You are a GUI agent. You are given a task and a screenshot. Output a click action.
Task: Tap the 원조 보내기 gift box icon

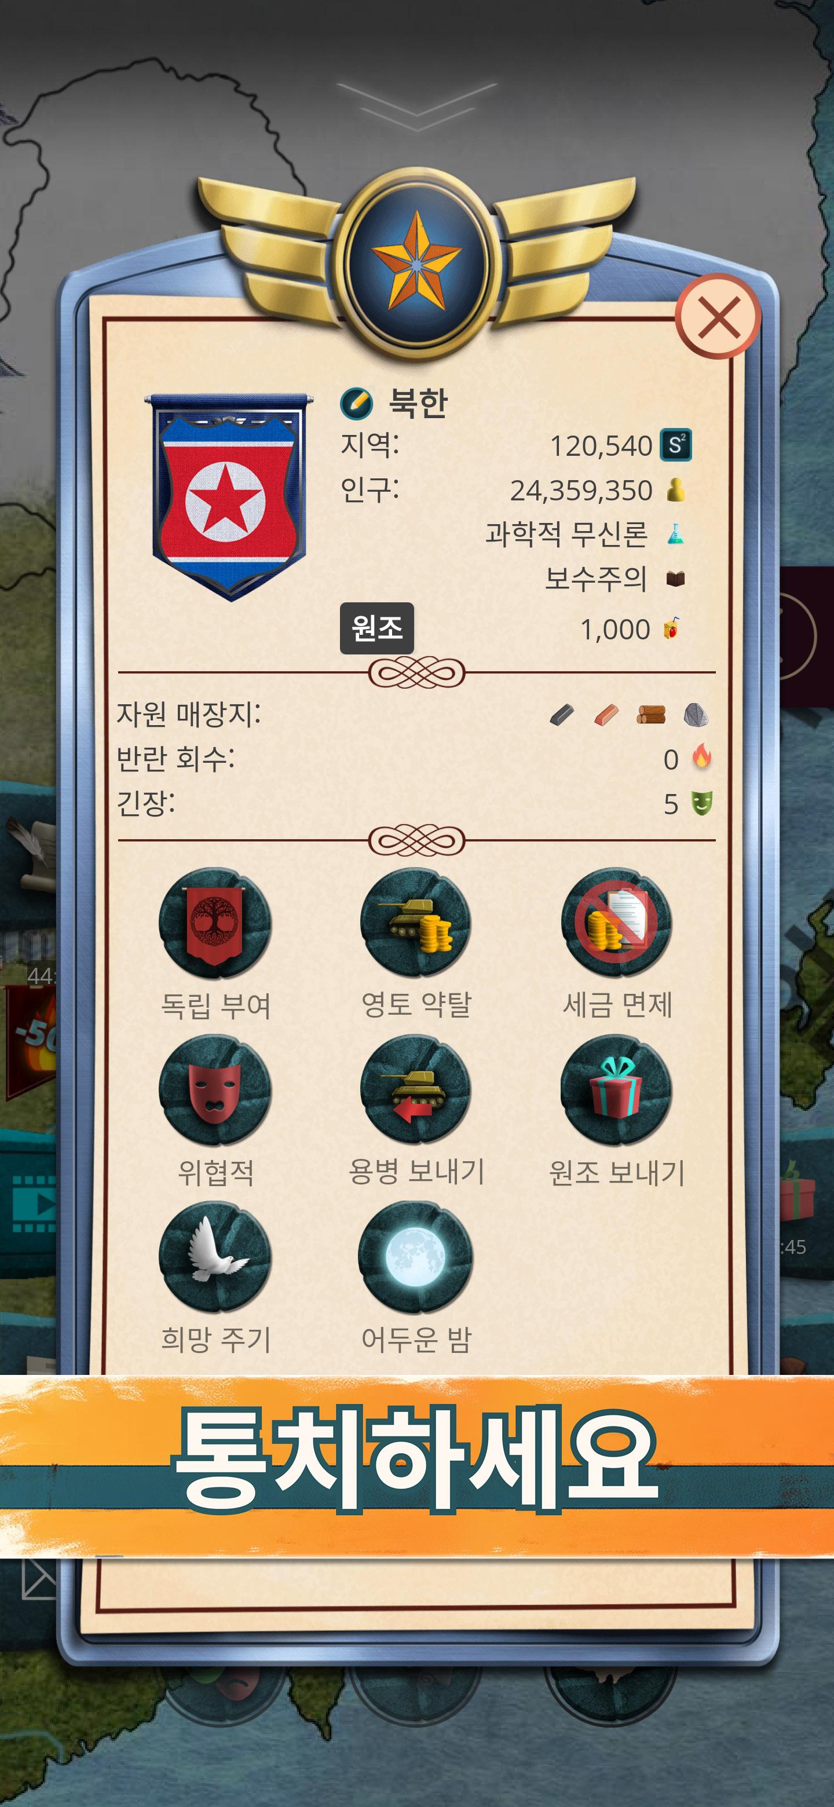click(617, 1090)
